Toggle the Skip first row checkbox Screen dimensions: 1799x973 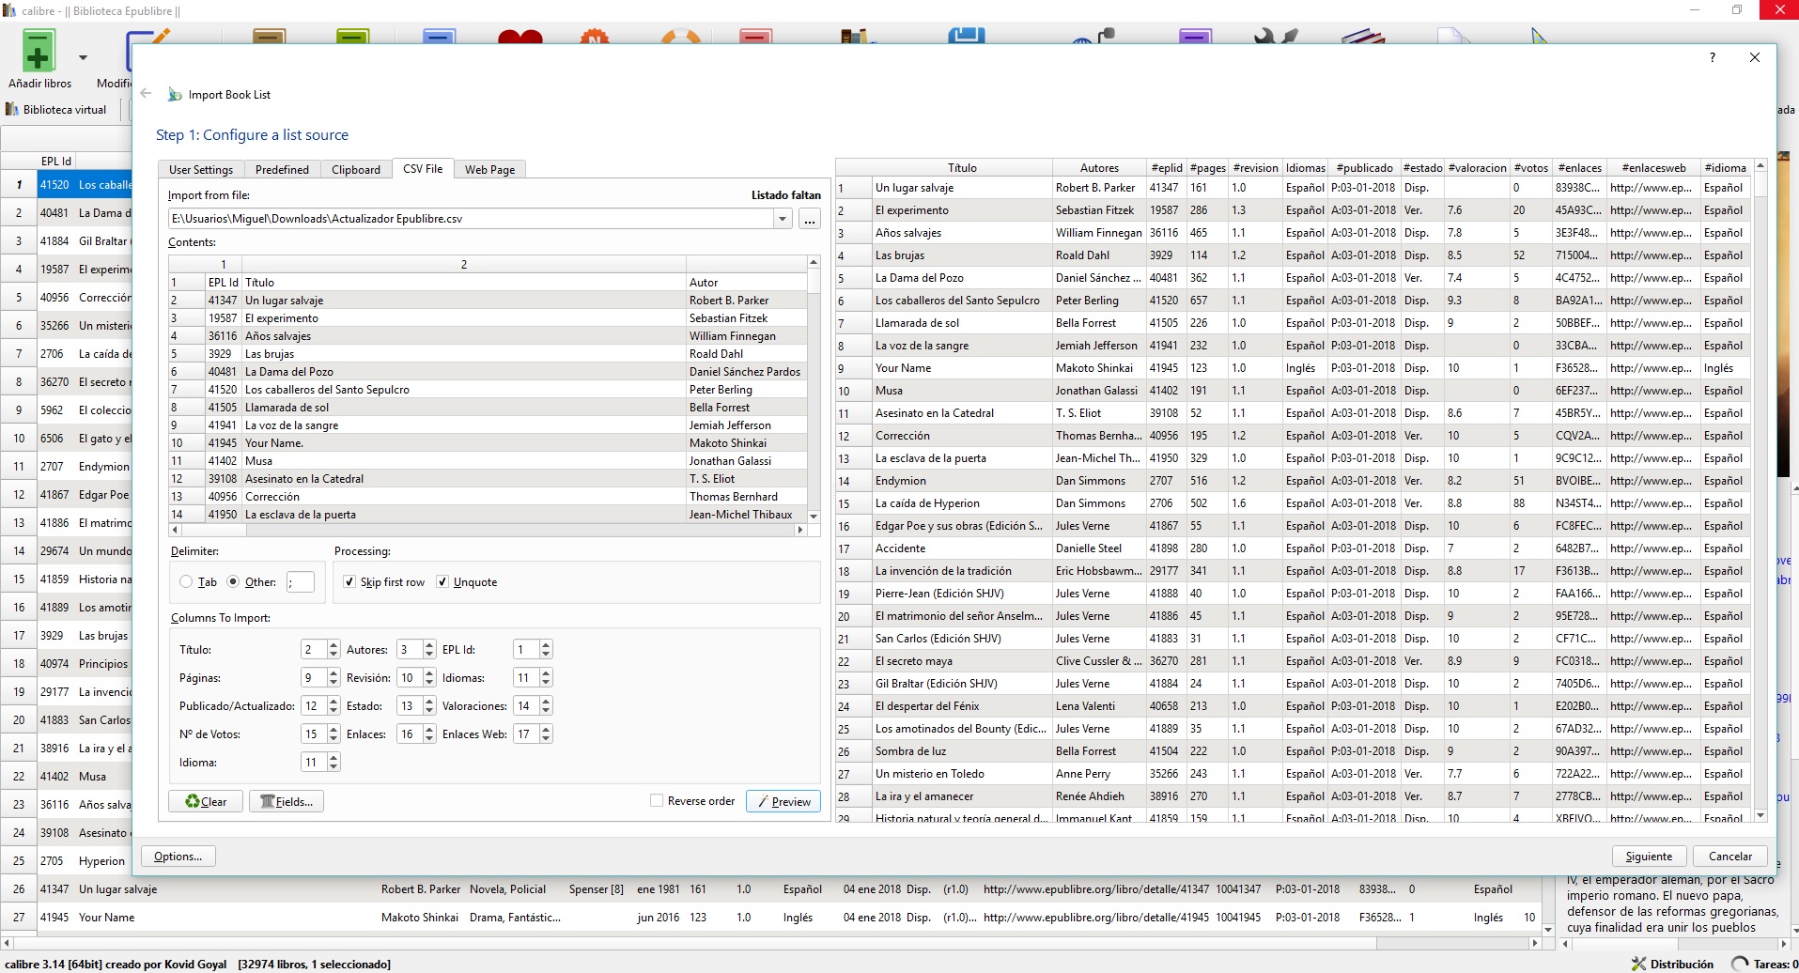point(349,582)
